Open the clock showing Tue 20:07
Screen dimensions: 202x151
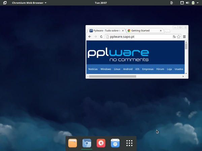pos(101,3)
